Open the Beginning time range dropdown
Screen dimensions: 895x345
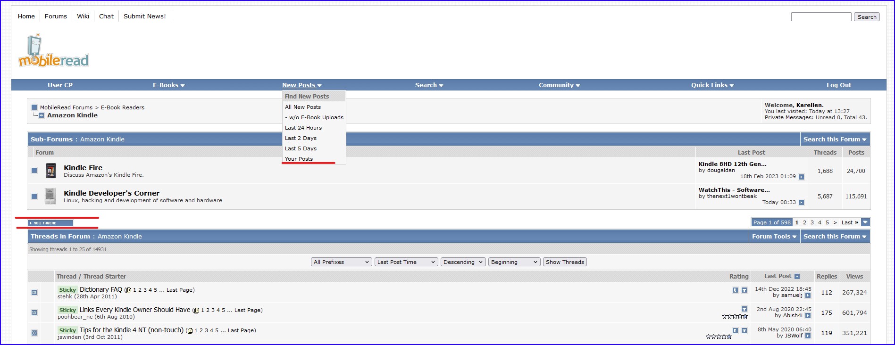click(514, 262)
